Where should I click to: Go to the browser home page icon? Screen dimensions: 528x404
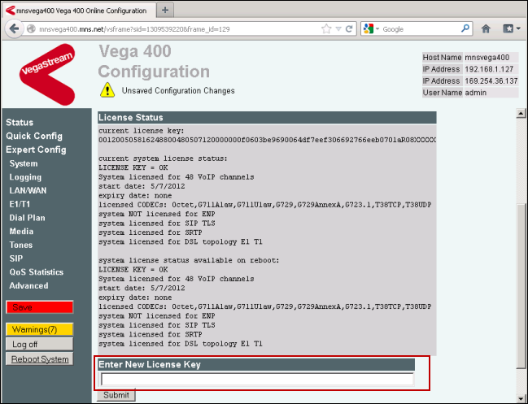486,28
